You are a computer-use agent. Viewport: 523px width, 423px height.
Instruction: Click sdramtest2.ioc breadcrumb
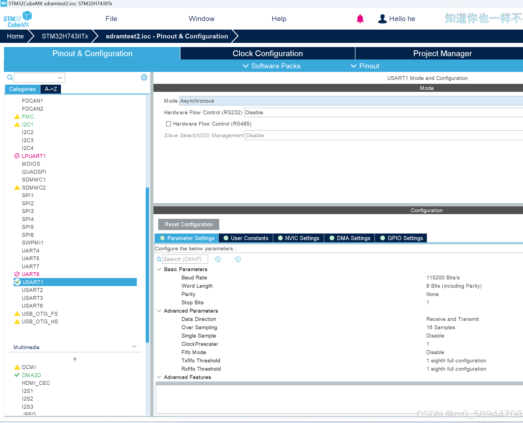pos(167,36)
